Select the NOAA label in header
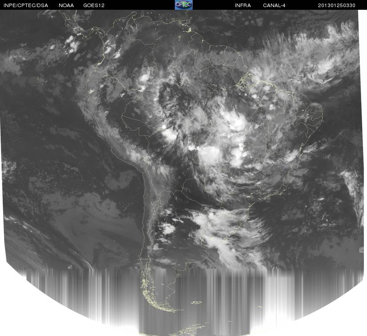367x336 pixels. [66, 5]
